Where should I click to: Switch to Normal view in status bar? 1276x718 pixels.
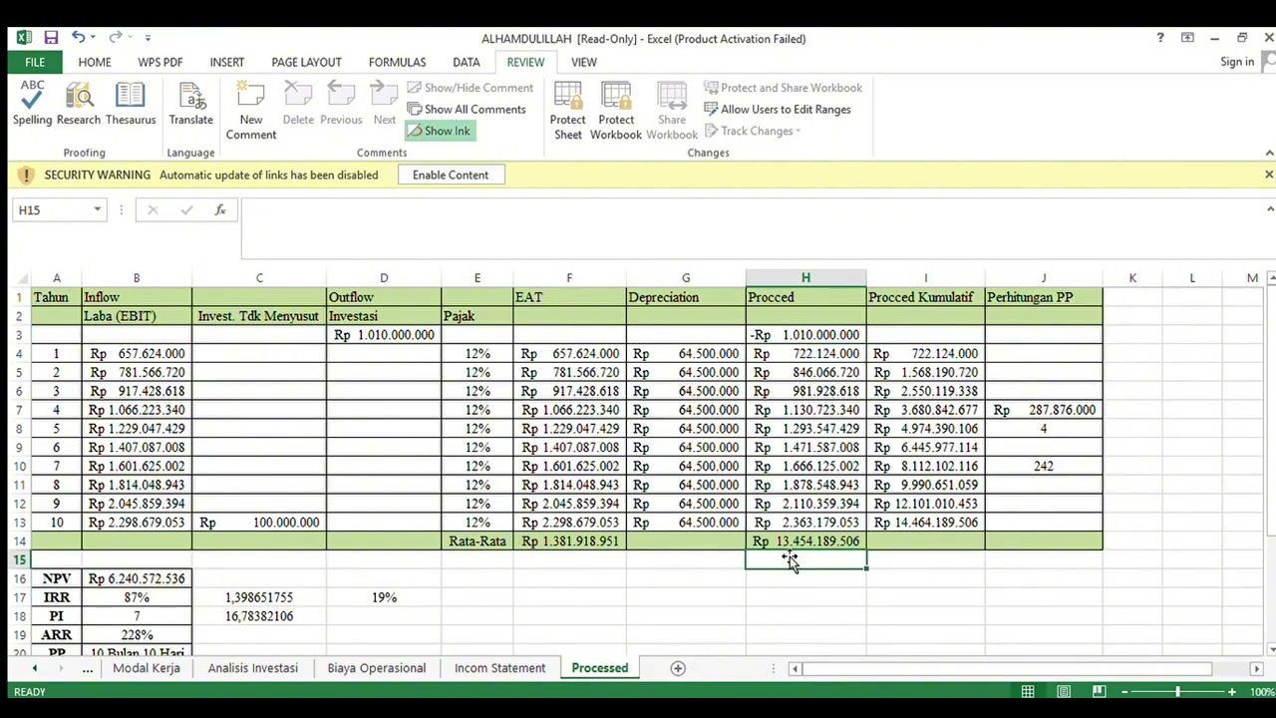[1028, 691]
